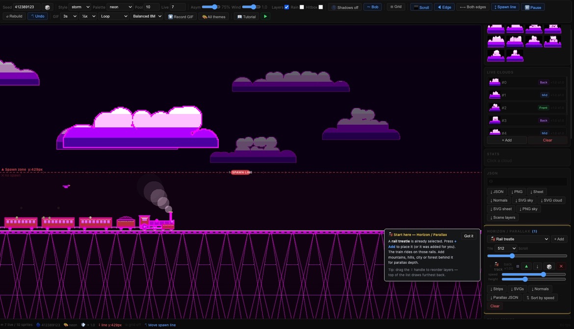
Task: Toggle Shadows off button
Action: click(345, 7)
